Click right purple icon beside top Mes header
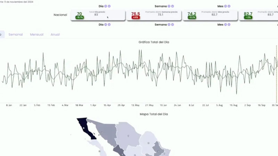This screenshot has height=156, width=278. click(x=229, y=6)
